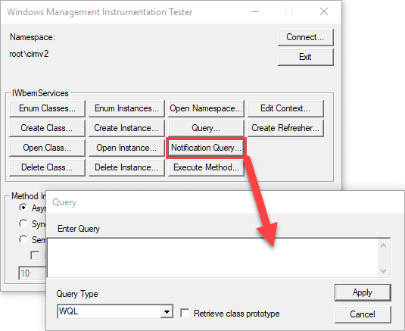Viewport: 405px width, 331px height.
Task: Open the Query Type WQL dropdown
Action: [167, 312]
